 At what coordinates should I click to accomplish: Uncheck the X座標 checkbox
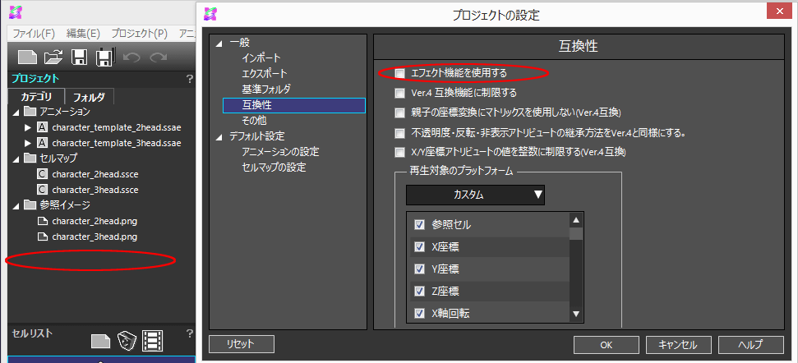tap(420, 247)
